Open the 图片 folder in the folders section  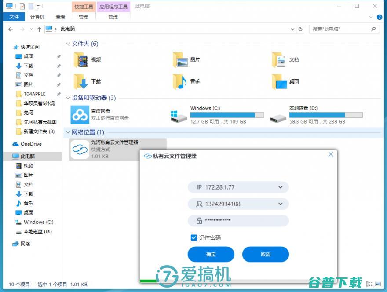click(186, 60)
